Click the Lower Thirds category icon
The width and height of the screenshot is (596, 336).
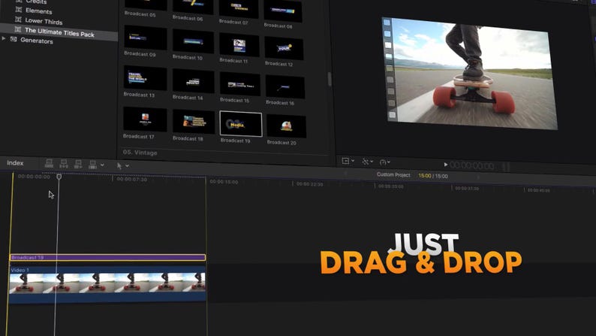point(18,19)
